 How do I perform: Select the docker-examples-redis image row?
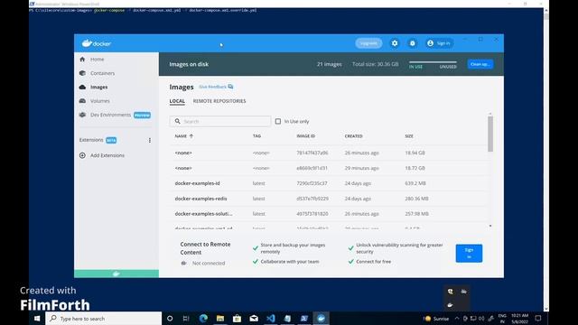click(x=328, y=199)
